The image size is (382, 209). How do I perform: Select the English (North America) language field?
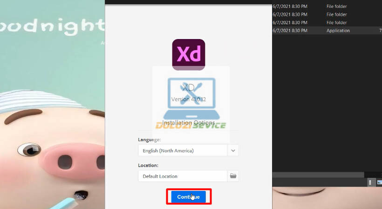point(183,150)
